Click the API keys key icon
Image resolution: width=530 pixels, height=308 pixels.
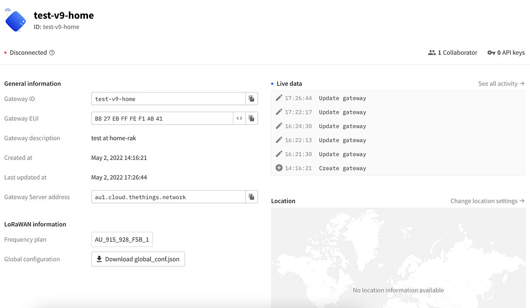tap(491, 53)
